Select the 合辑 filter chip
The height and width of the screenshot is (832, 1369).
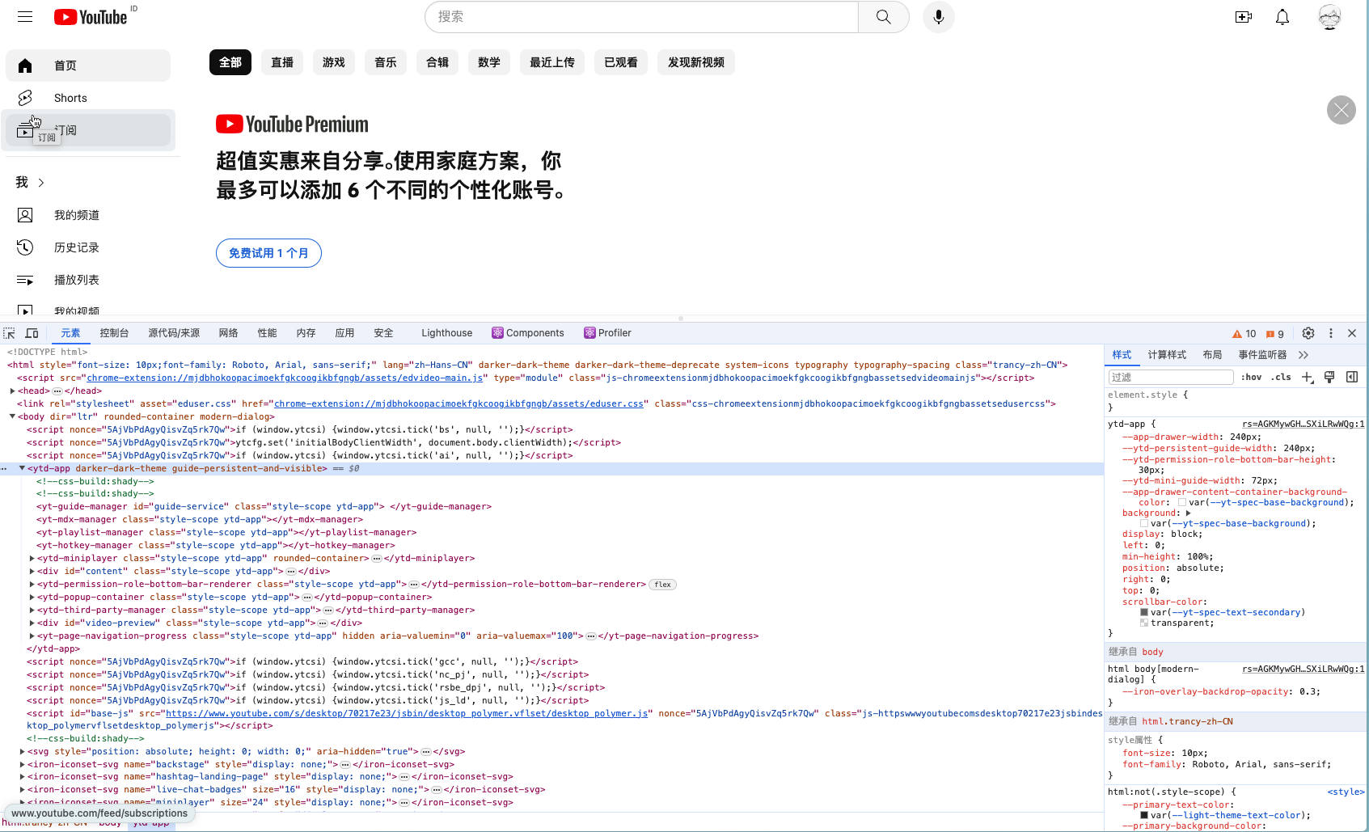(x=437, y=62)
